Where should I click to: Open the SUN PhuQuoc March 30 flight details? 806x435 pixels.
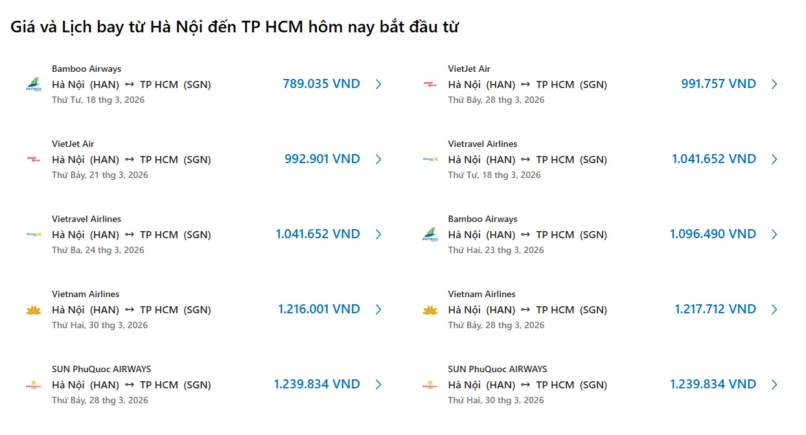tap(774, 384)
